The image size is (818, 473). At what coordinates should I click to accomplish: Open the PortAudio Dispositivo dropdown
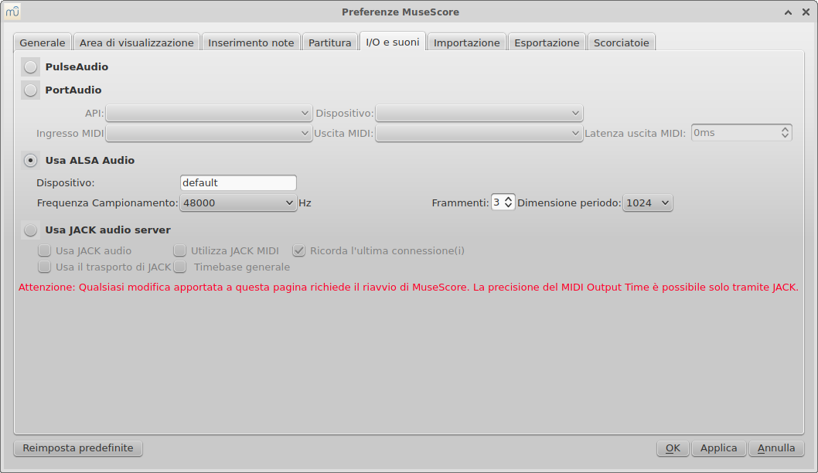coord(479,113)
